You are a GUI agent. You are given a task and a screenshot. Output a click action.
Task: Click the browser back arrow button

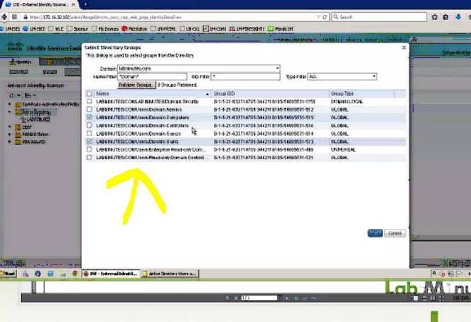click(4, 17)
